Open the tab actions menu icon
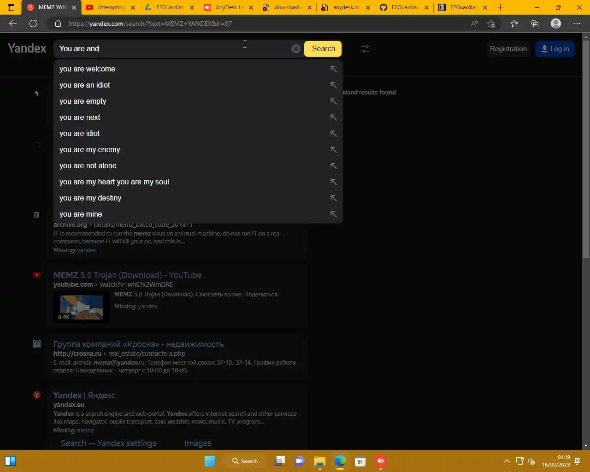This screenshot has height=472, width=590. coord(11,7)
